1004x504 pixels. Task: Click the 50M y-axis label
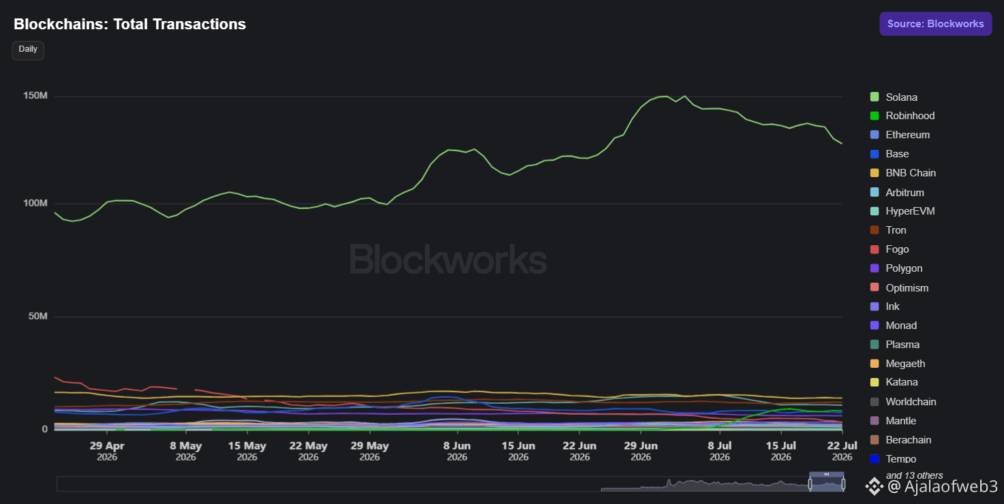click(x=37, y=317)
